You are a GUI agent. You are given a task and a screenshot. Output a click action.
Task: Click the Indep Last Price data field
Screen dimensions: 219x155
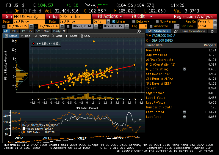click(75, 22)
